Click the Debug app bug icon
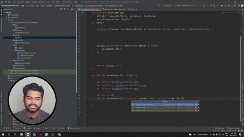The height and width of the screenshot is (137, 244). pos(204,6)
